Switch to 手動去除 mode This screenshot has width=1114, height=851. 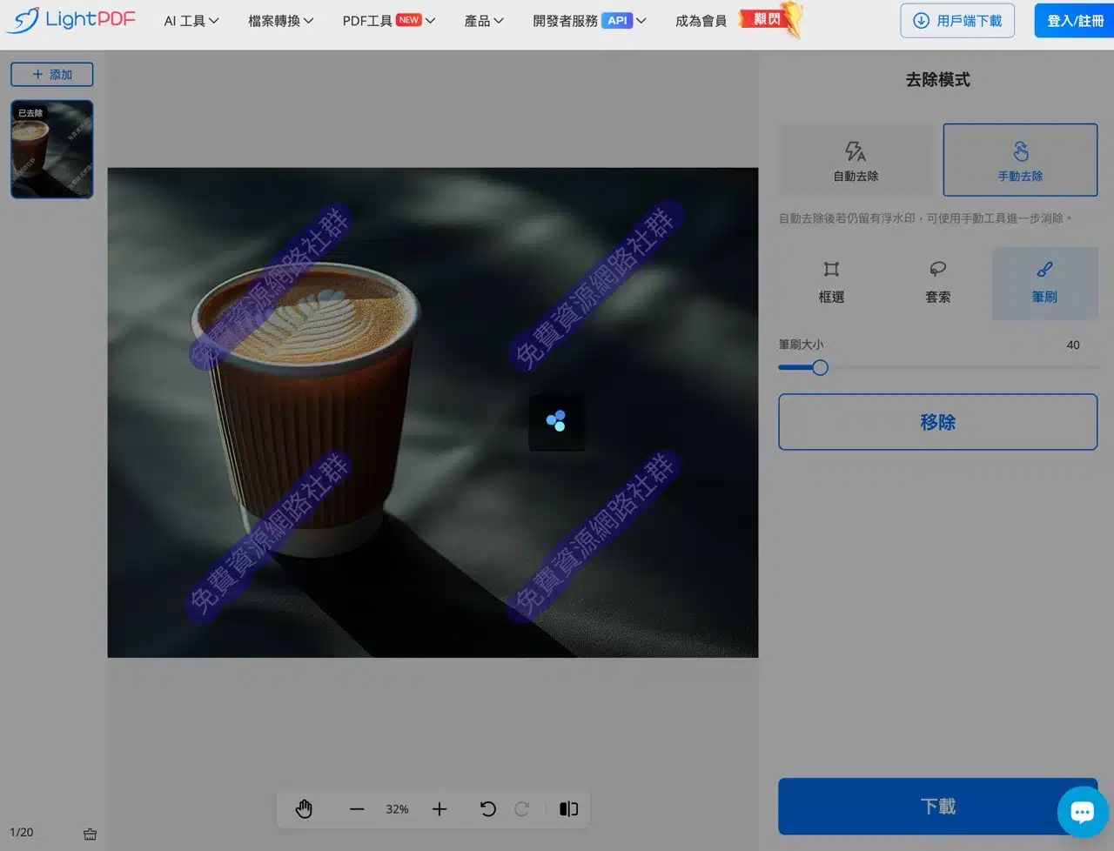click(1020, 160)
